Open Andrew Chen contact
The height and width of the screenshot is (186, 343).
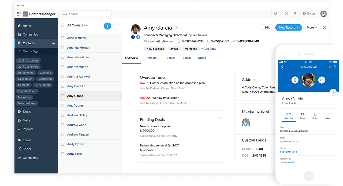coord(77,125)
